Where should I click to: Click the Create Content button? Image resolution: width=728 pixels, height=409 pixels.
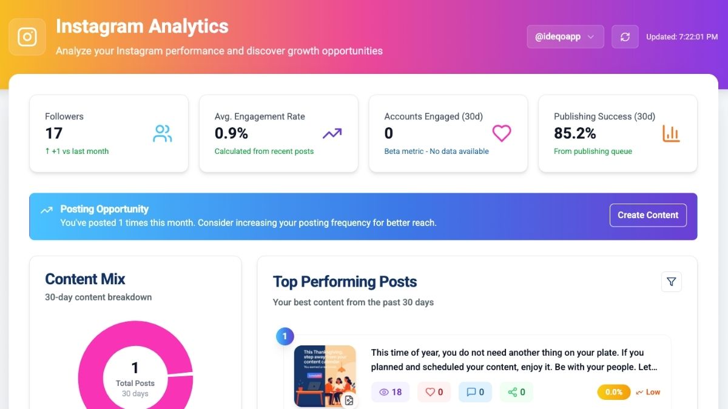click(x=648, y=215)
